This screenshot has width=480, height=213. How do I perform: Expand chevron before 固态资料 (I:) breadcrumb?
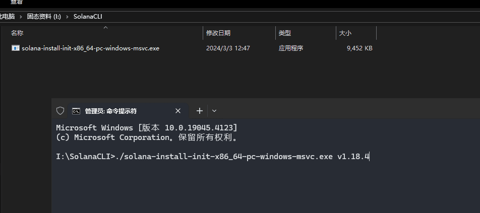pyautogui.click(x=22, y=17)
